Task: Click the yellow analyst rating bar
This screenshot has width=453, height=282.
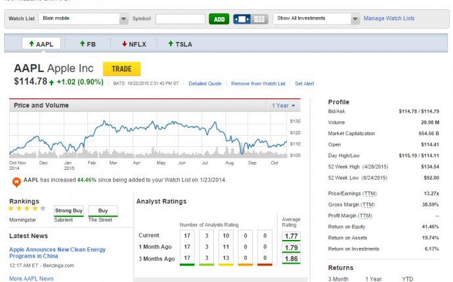Action: (x=226, y=264)
